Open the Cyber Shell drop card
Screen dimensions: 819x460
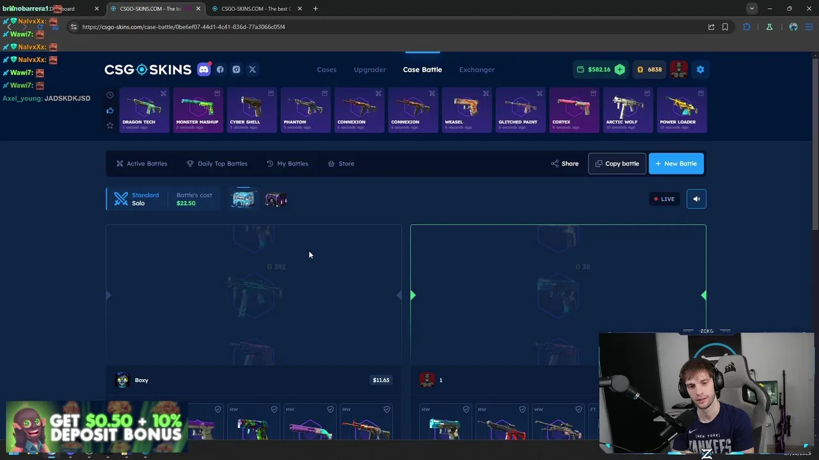click(x=251, y=110)
